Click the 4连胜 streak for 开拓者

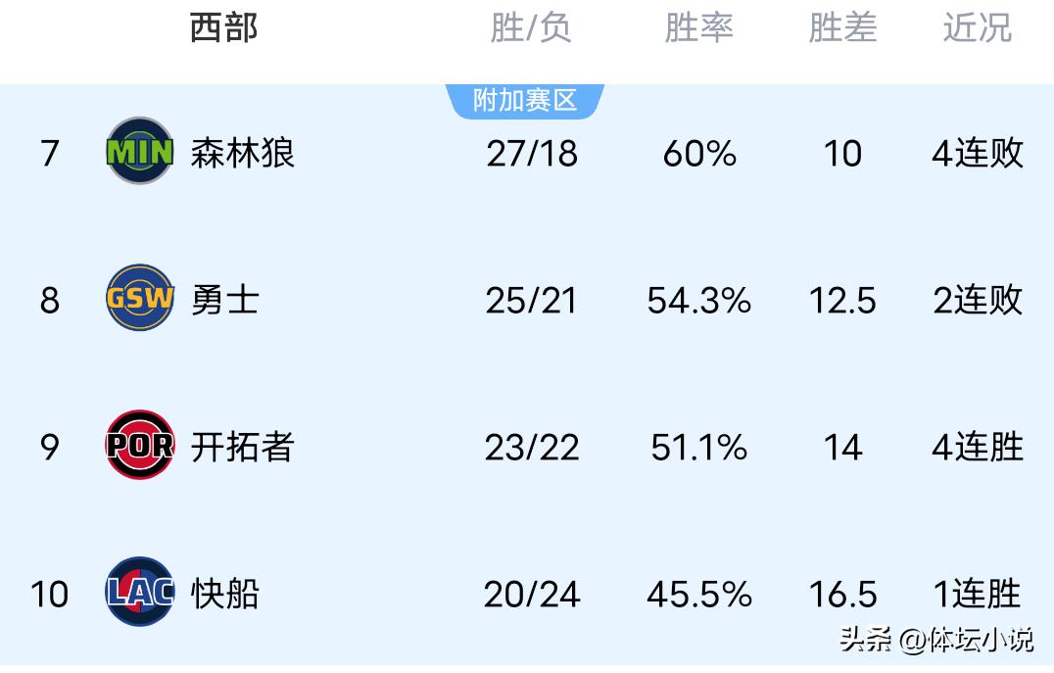pyautogui.click(x=977, y=448)
